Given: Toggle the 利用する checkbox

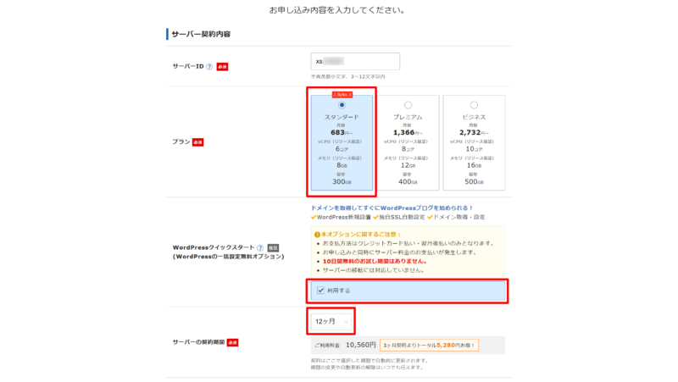Looking at the screenshot, I should coord(319,291).
